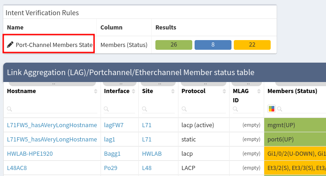Sort the table by Protocol arrows

(x=225, y=91)
